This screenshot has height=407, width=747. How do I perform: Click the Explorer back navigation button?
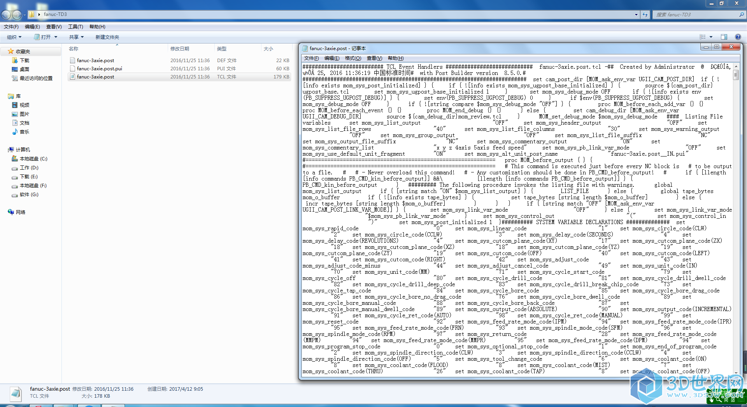click(6, 15)
